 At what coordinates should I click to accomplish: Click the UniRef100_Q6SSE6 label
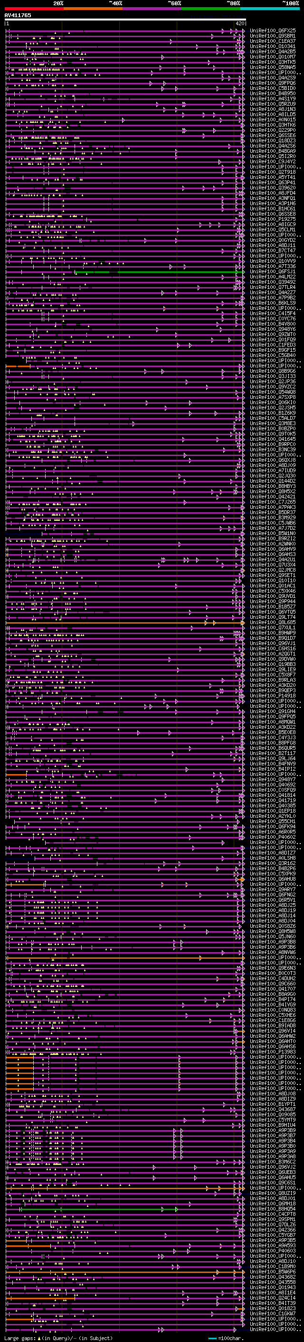point(273,136)
